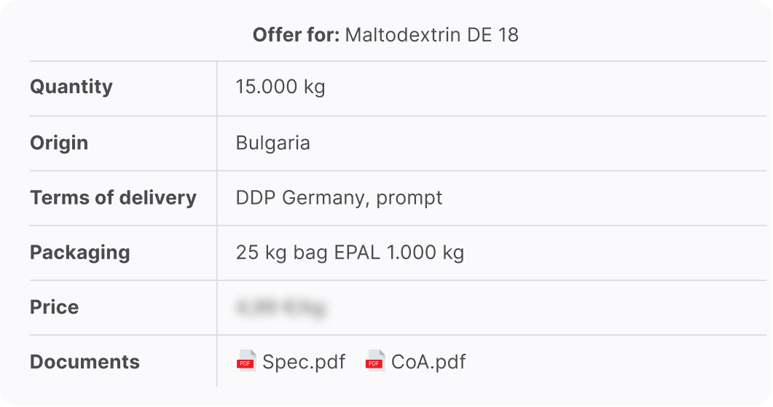Image resolution: width=773 pixels, height=407 pixels.
Task: Click the "1.000 kg" text in Packaging
Action: [425, 253]
